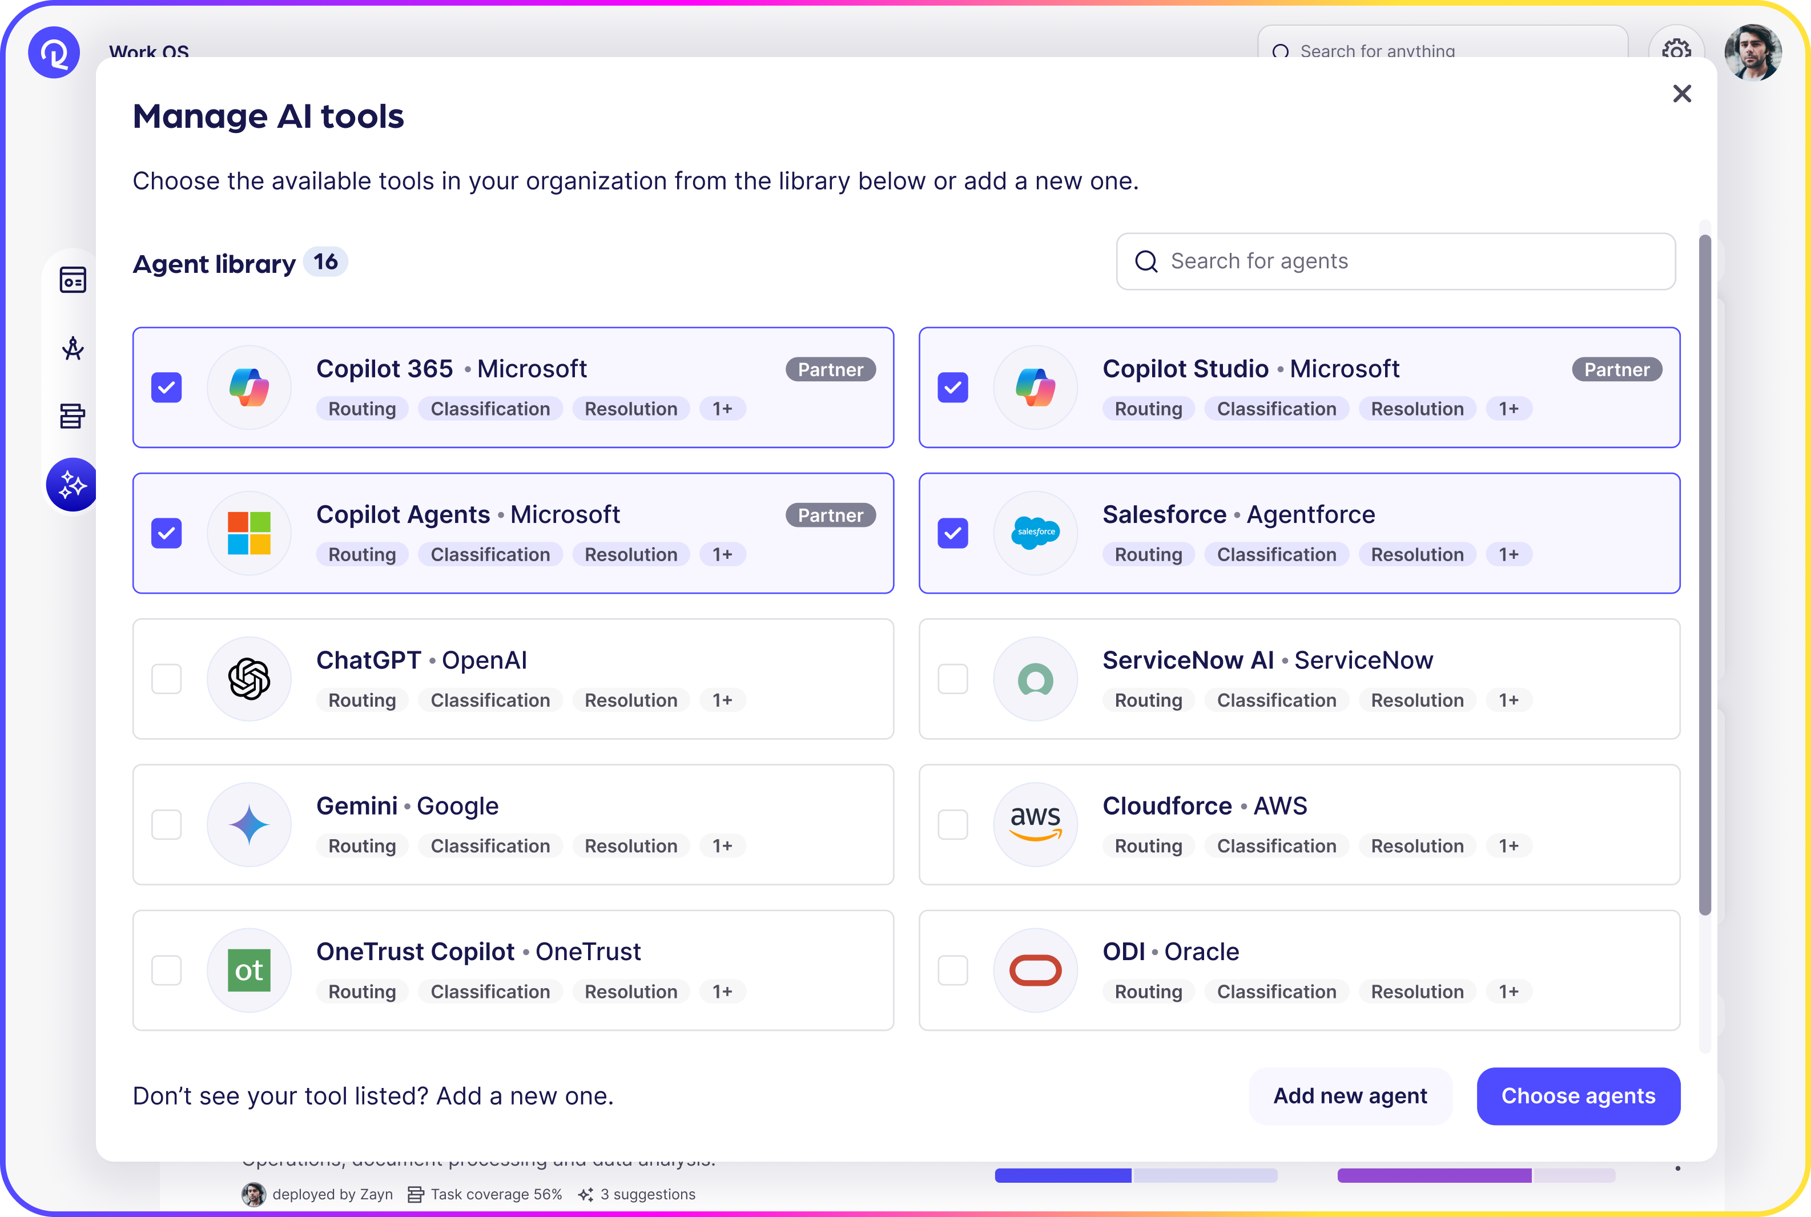Click the Work OS purple logo icon
This screenshot has height=1217, width=1811.
click(54, 53)
